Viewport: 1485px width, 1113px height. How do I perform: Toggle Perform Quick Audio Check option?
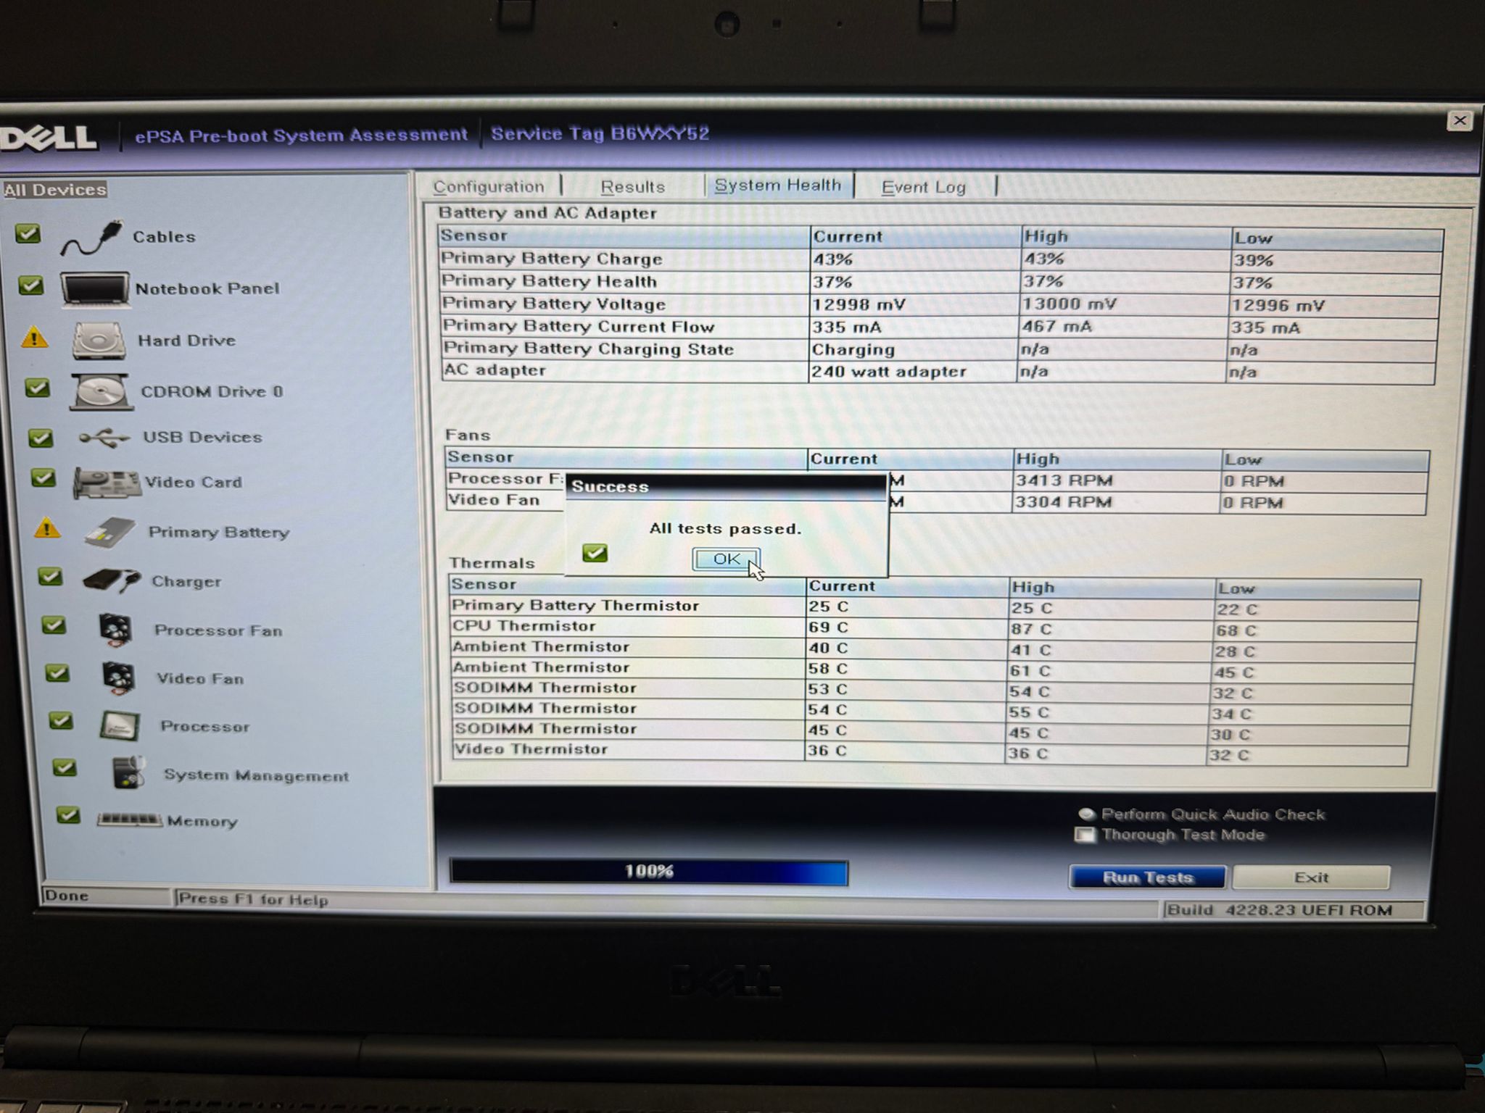tap(1086, 814)
